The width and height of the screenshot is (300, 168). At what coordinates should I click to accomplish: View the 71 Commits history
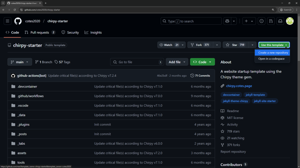coord(200,76)
